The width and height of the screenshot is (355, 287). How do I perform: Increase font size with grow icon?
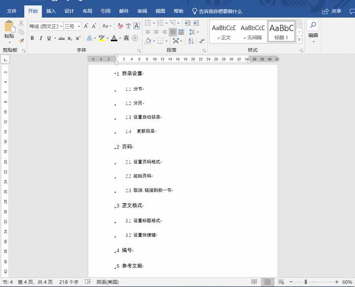click(x=86, y=26)
